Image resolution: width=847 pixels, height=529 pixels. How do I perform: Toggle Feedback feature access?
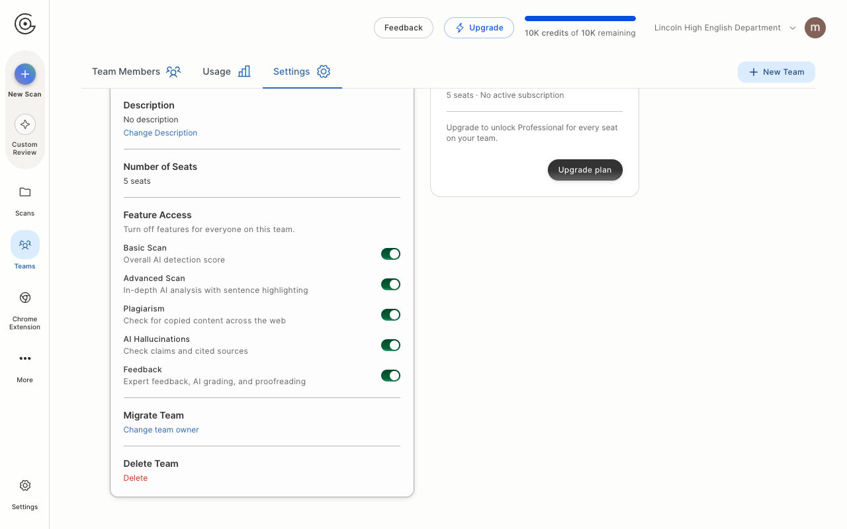coord(390,376)
